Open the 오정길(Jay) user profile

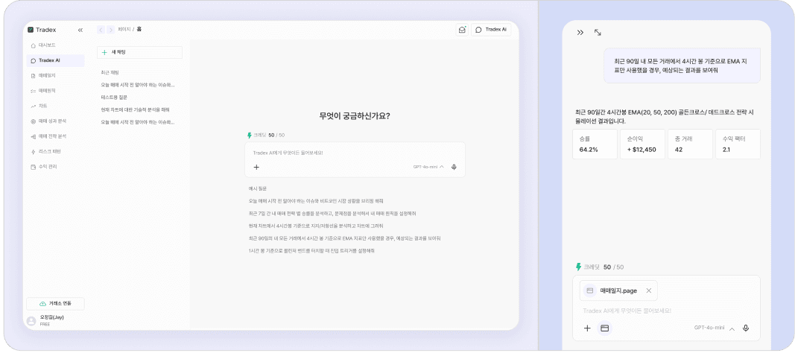45,320
